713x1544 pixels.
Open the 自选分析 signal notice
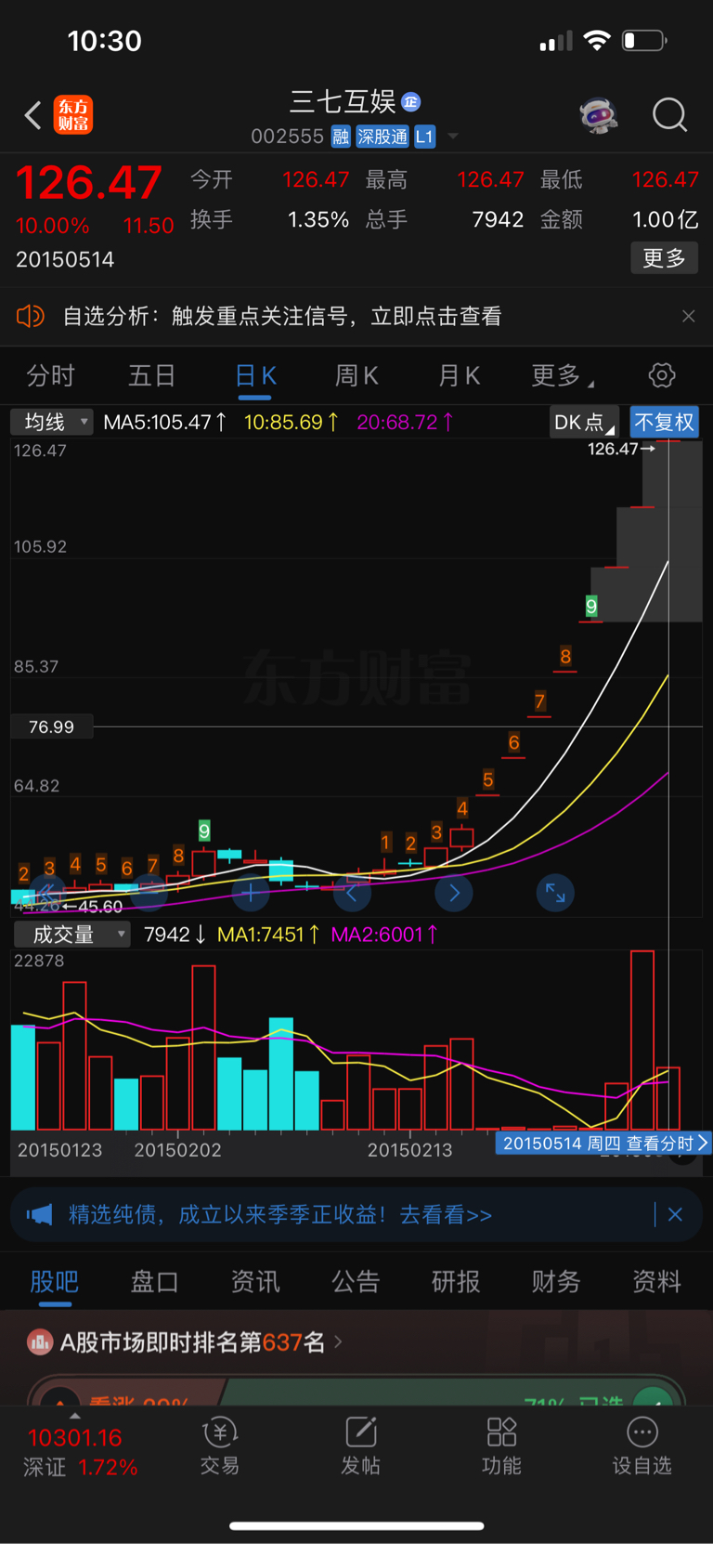(x=282, y=316)
